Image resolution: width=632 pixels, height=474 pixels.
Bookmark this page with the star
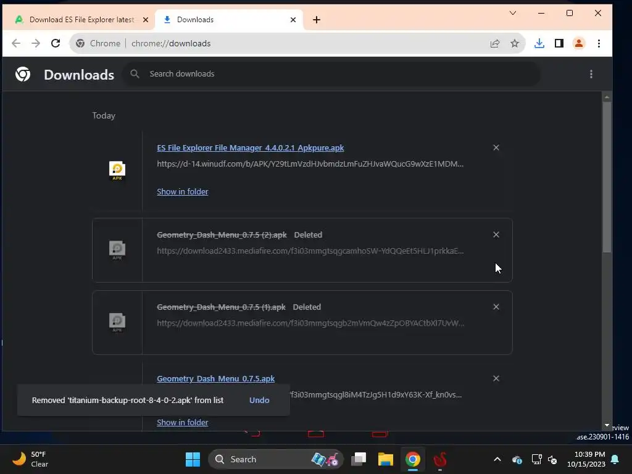pyautogui.click(x=515, y=44)
